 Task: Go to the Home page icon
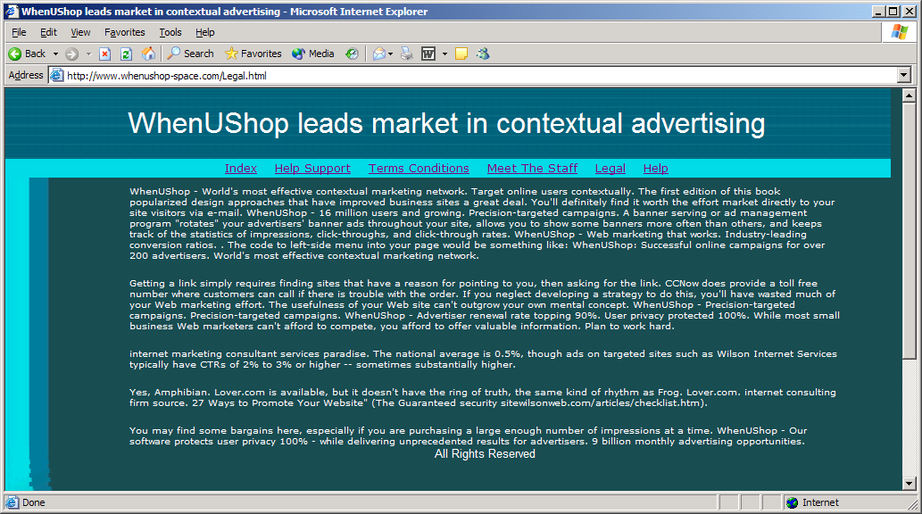(x=148, y=54)
